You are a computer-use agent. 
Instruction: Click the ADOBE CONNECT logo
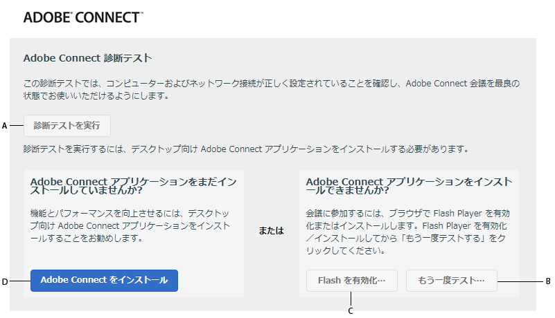81,18
